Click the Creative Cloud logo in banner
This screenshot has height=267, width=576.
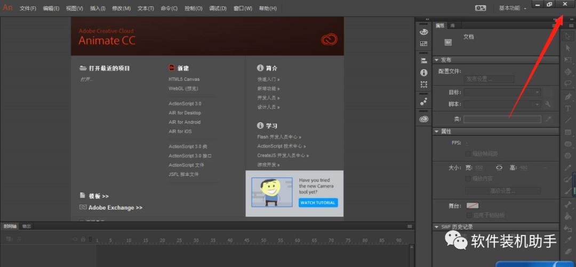pos(329,39)
